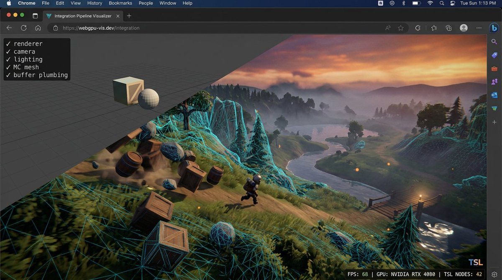Open the View menu
Image resolution: width=502 pixels, height=280 pixels.
pyautogui.click(x=76, y=3)
